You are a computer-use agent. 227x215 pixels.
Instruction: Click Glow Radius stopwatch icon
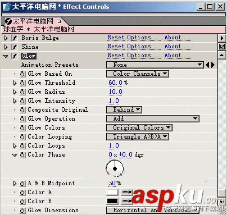pos(22,92)
